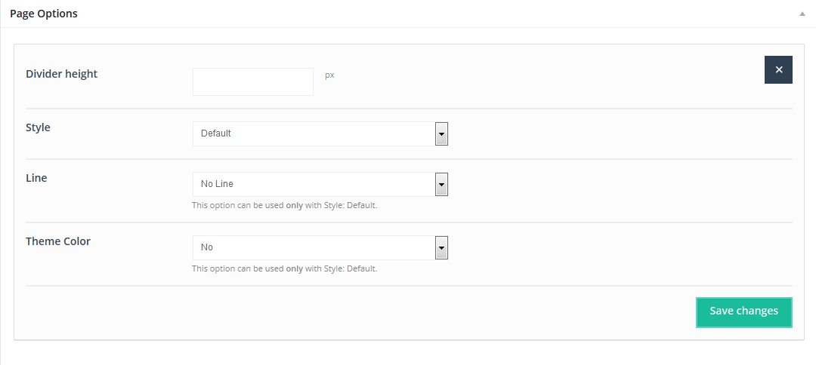The height and width of the screenshot is (365, 816).
Task: Click the 'No Line' value text
Action: coord(218,184)
